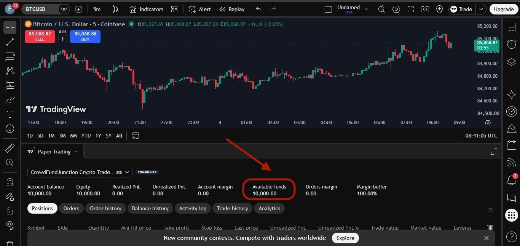The image size is (520, 246).
Task: Switch to the Positions tab
Action: click(x=42, y=208)
